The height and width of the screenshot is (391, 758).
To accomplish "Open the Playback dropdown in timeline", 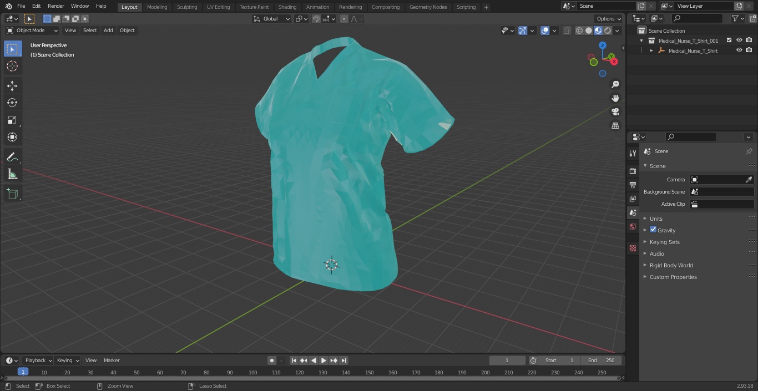I will point(38,360).
